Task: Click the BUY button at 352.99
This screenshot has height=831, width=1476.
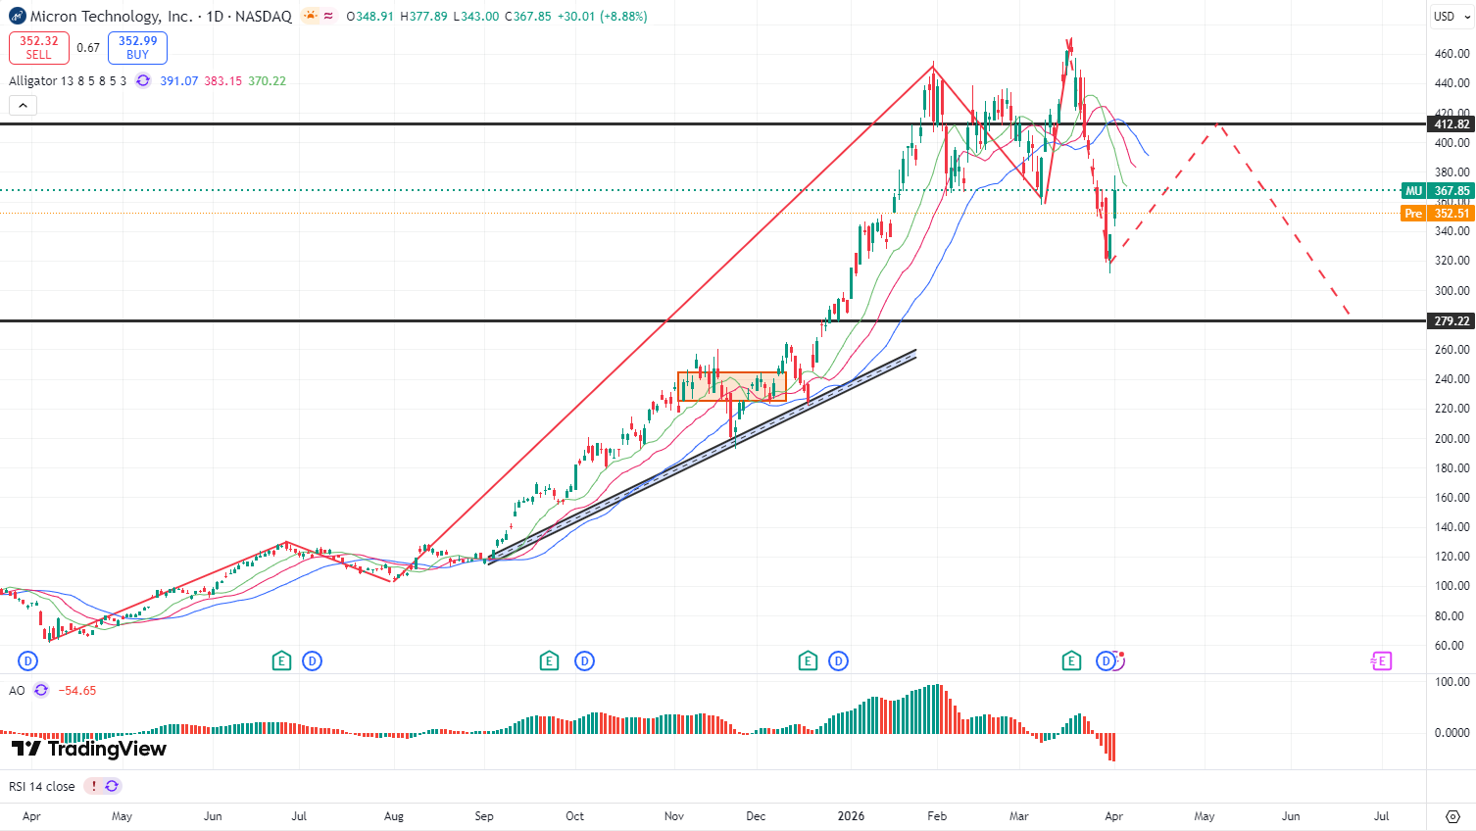Action: point(137,47)
